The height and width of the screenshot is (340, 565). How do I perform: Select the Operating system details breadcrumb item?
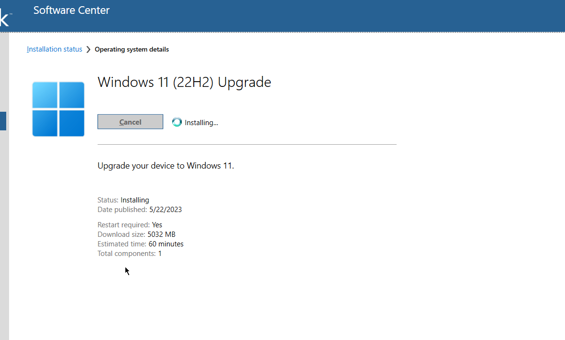[132, 49]
